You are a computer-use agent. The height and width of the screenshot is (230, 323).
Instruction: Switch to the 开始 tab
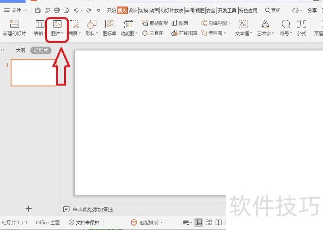[111, 11]
